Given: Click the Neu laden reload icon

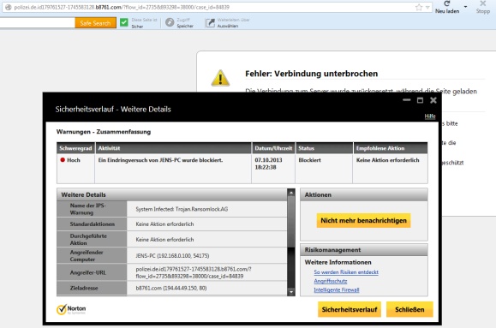Looking at the screenshot, I should click(x=447, y=3).
